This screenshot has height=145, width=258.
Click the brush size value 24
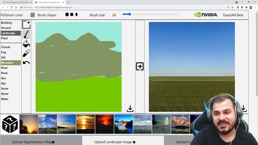pos(114,15)
